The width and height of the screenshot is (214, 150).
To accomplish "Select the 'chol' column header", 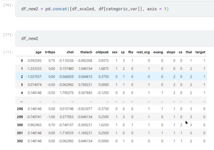I will 70,52.
